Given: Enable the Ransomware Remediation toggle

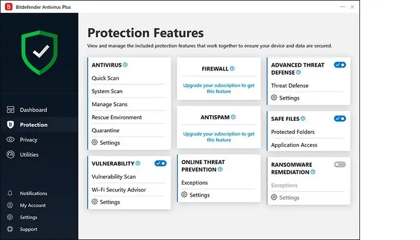Looking at the screenshot, I should (x=340, y=165).
